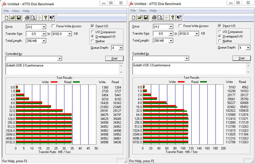Click description box scrollbar in left window

click(x=121, y=69)
